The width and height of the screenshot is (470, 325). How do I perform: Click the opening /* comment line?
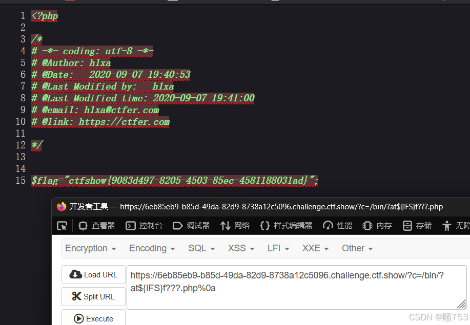tap(36, 39)
